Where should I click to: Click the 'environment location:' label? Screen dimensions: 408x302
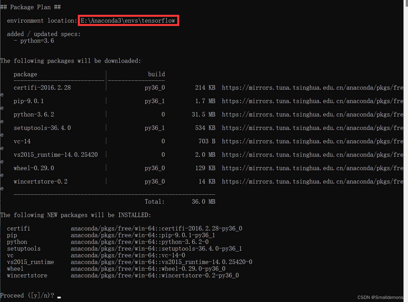[42, 21]
